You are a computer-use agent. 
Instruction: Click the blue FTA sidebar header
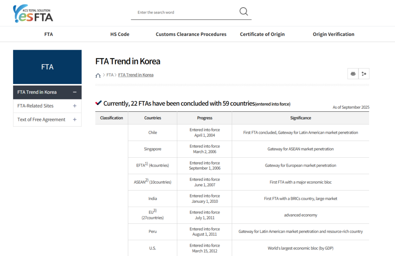[47, 67]
